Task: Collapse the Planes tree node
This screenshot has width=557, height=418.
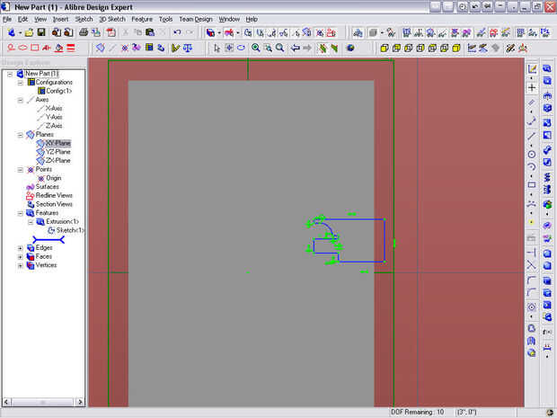Action: point(21,135)
